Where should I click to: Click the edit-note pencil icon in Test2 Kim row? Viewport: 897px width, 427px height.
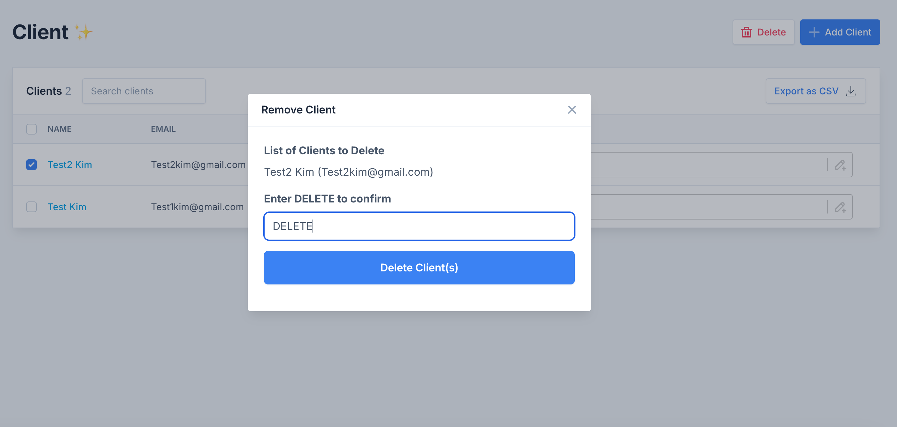[x=840, y=165]
